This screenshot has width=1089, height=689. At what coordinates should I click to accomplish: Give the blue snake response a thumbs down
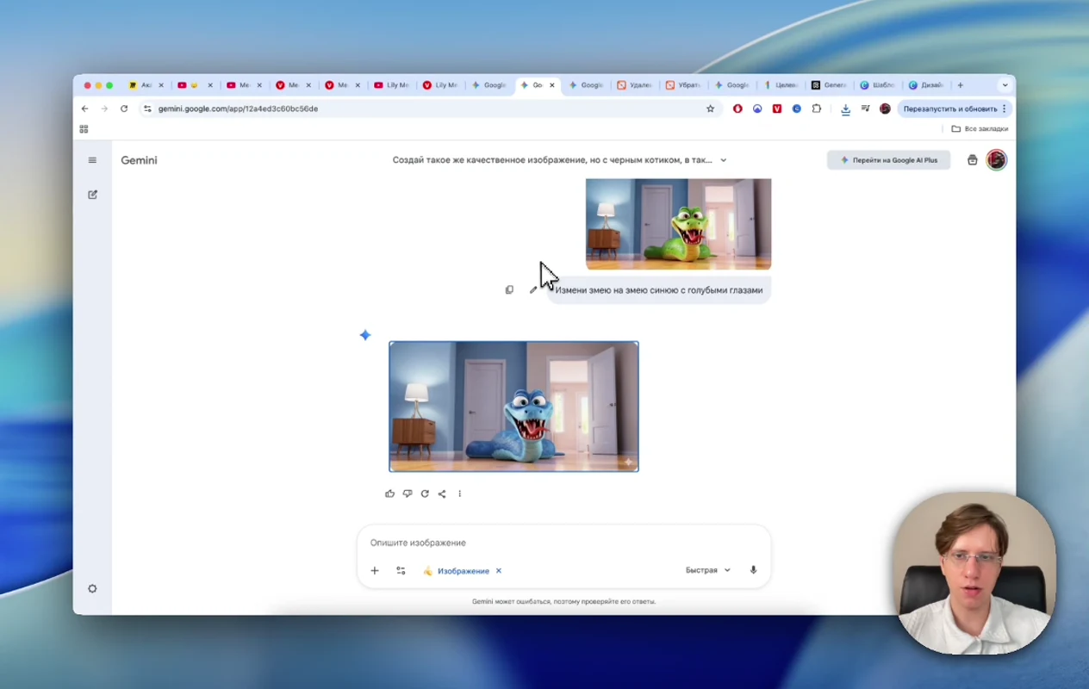point(408,493)
